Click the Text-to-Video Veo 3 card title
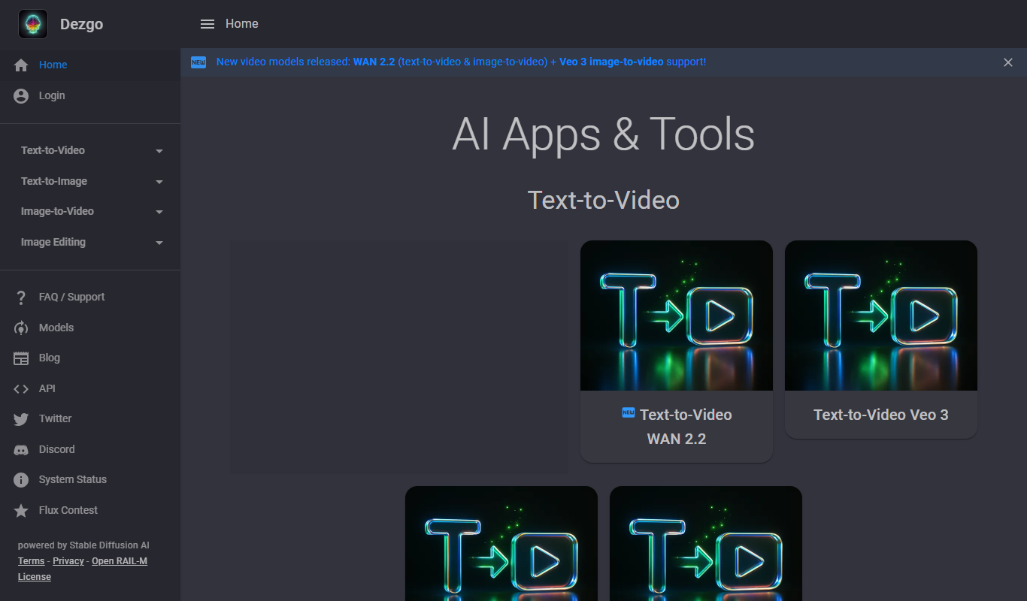The image size is (1027, 601). point(881,415)
